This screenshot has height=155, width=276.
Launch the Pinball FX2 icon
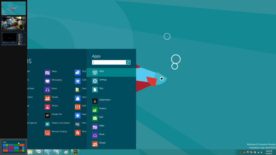tap(48, 115)
